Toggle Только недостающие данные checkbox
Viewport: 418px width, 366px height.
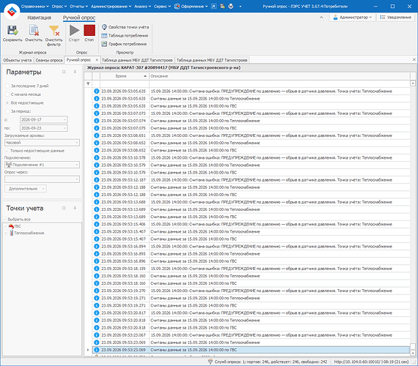coord(7,151)
